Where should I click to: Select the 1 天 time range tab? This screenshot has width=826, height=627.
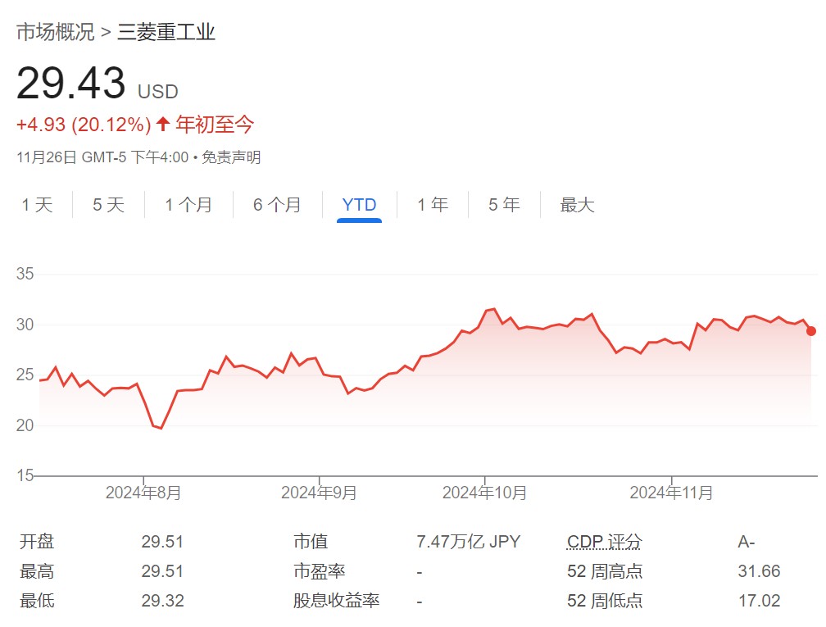coord(37,204)
